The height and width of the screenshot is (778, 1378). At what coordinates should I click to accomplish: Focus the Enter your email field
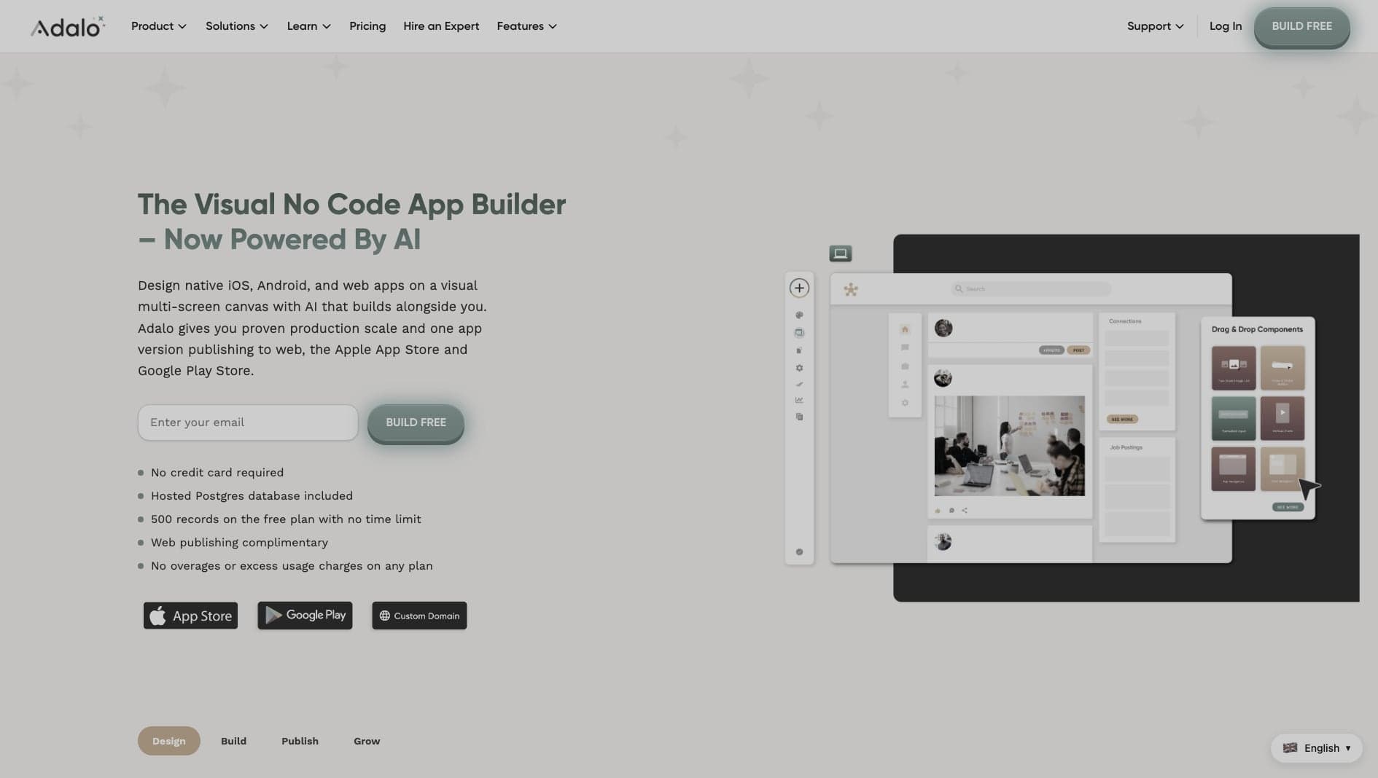[248, 423]
